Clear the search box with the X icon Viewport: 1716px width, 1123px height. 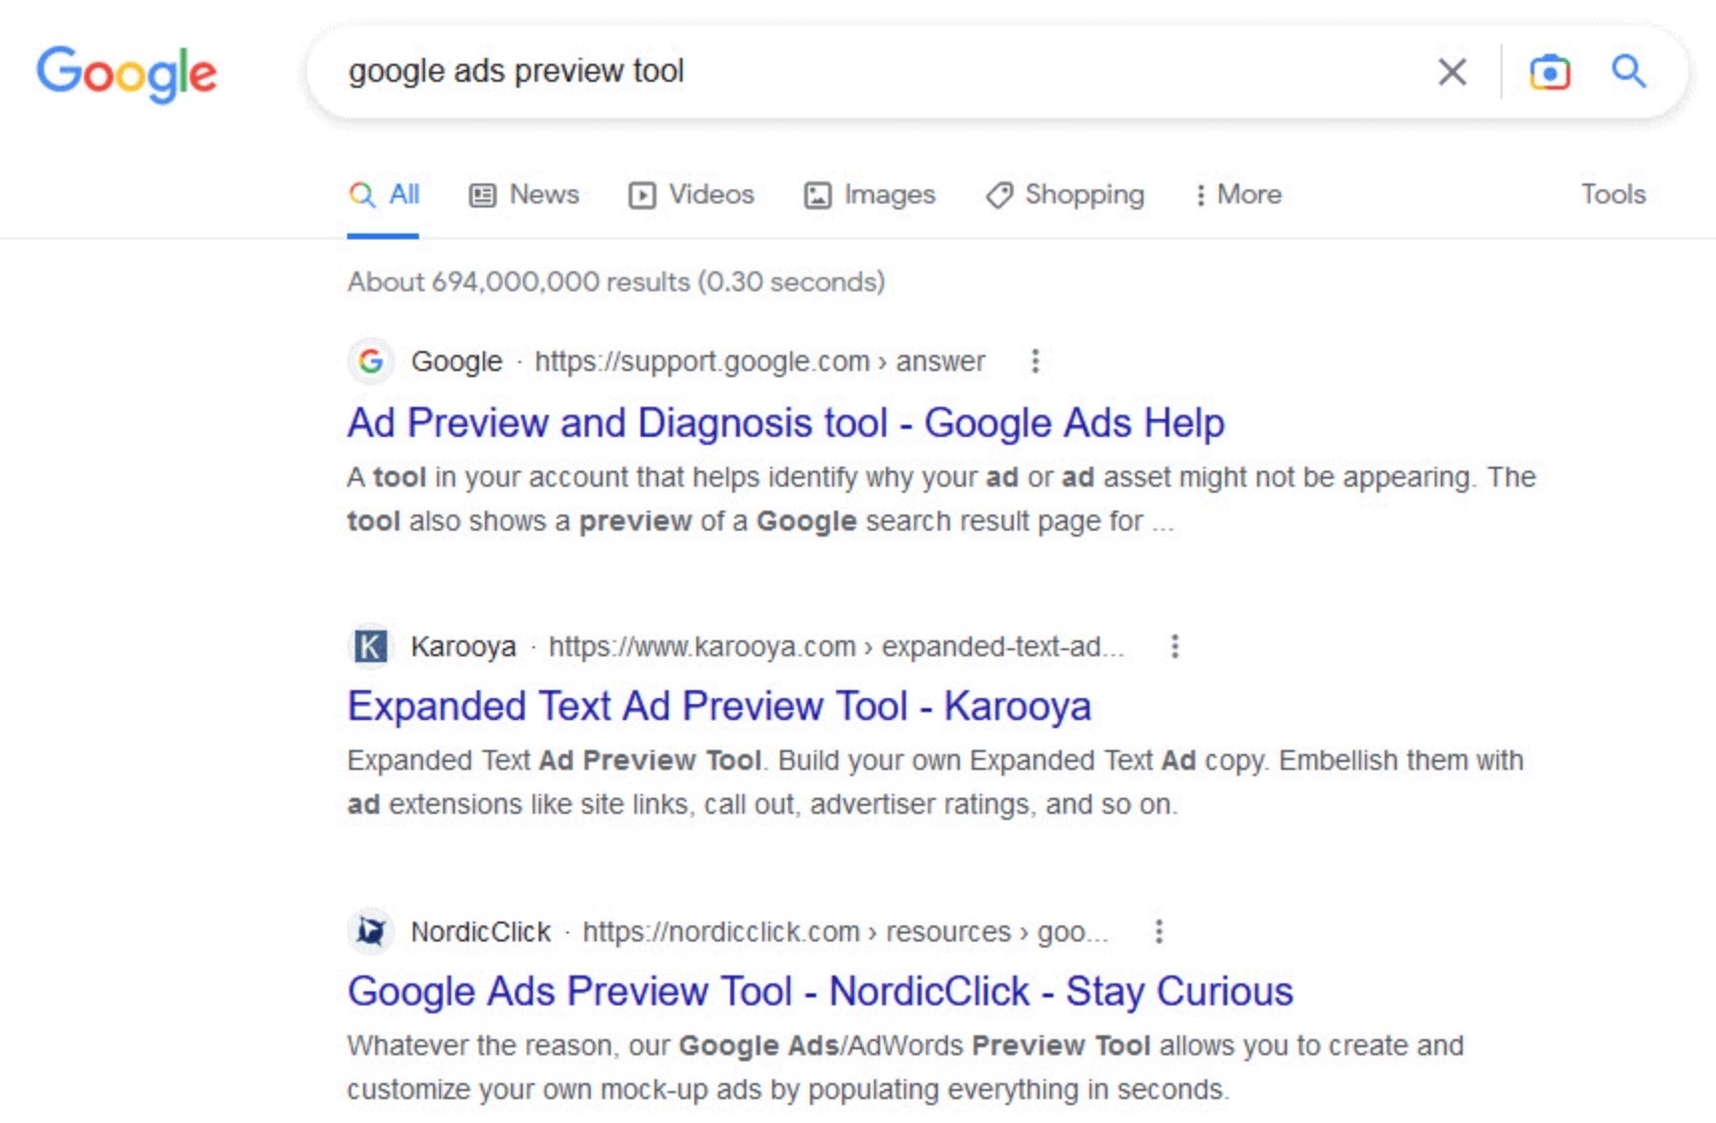1452,72
